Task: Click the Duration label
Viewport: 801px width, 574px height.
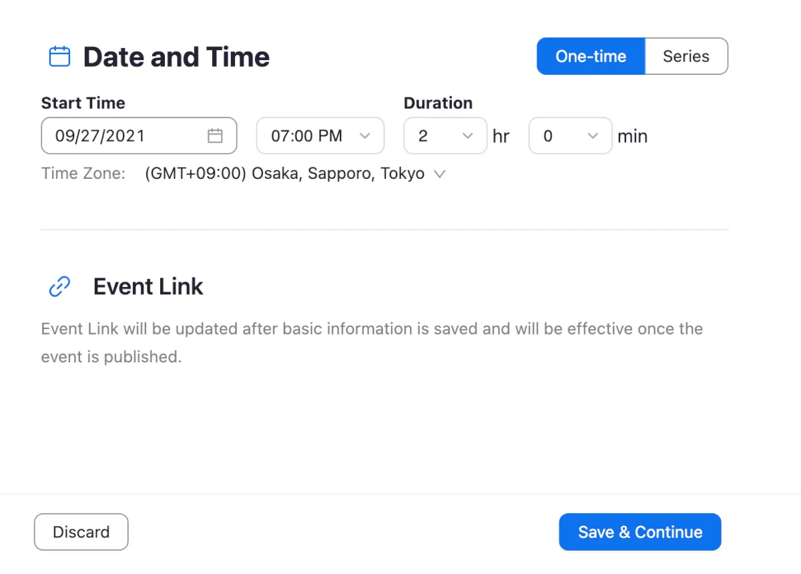Action: point(438,103)
